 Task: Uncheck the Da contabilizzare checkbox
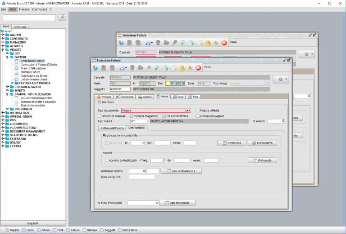(x=164, y=116)
